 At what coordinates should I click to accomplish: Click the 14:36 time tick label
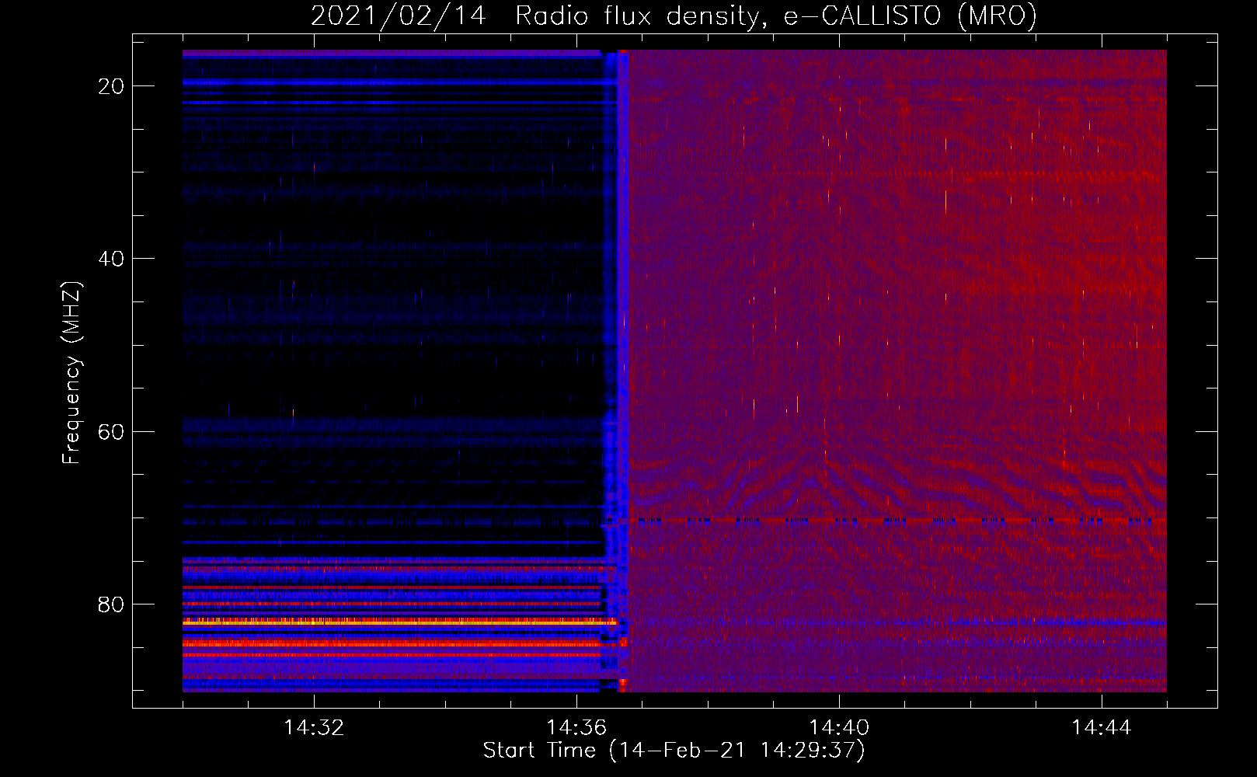point(576,727)
